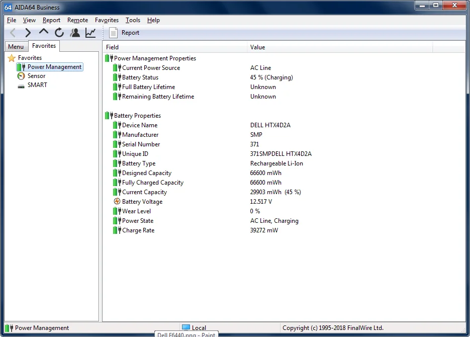
Task: Click the DELL HTX4D2A device name value
Action: coord(270,125)
